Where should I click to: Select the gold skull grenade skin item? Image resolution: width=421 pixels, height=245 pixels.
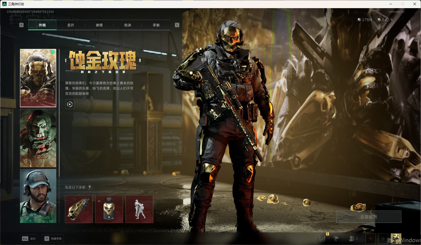(x=109, y=209)
